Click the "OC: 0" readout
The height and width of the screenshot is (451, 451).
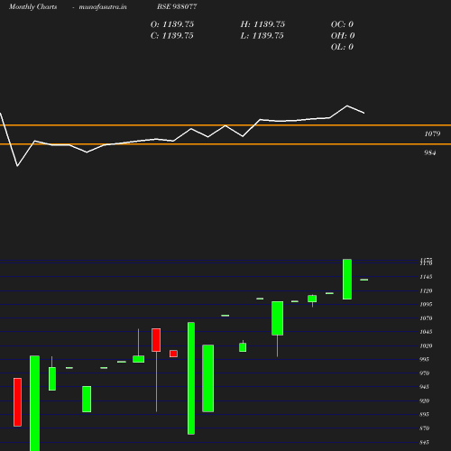[x=342, y=24]
